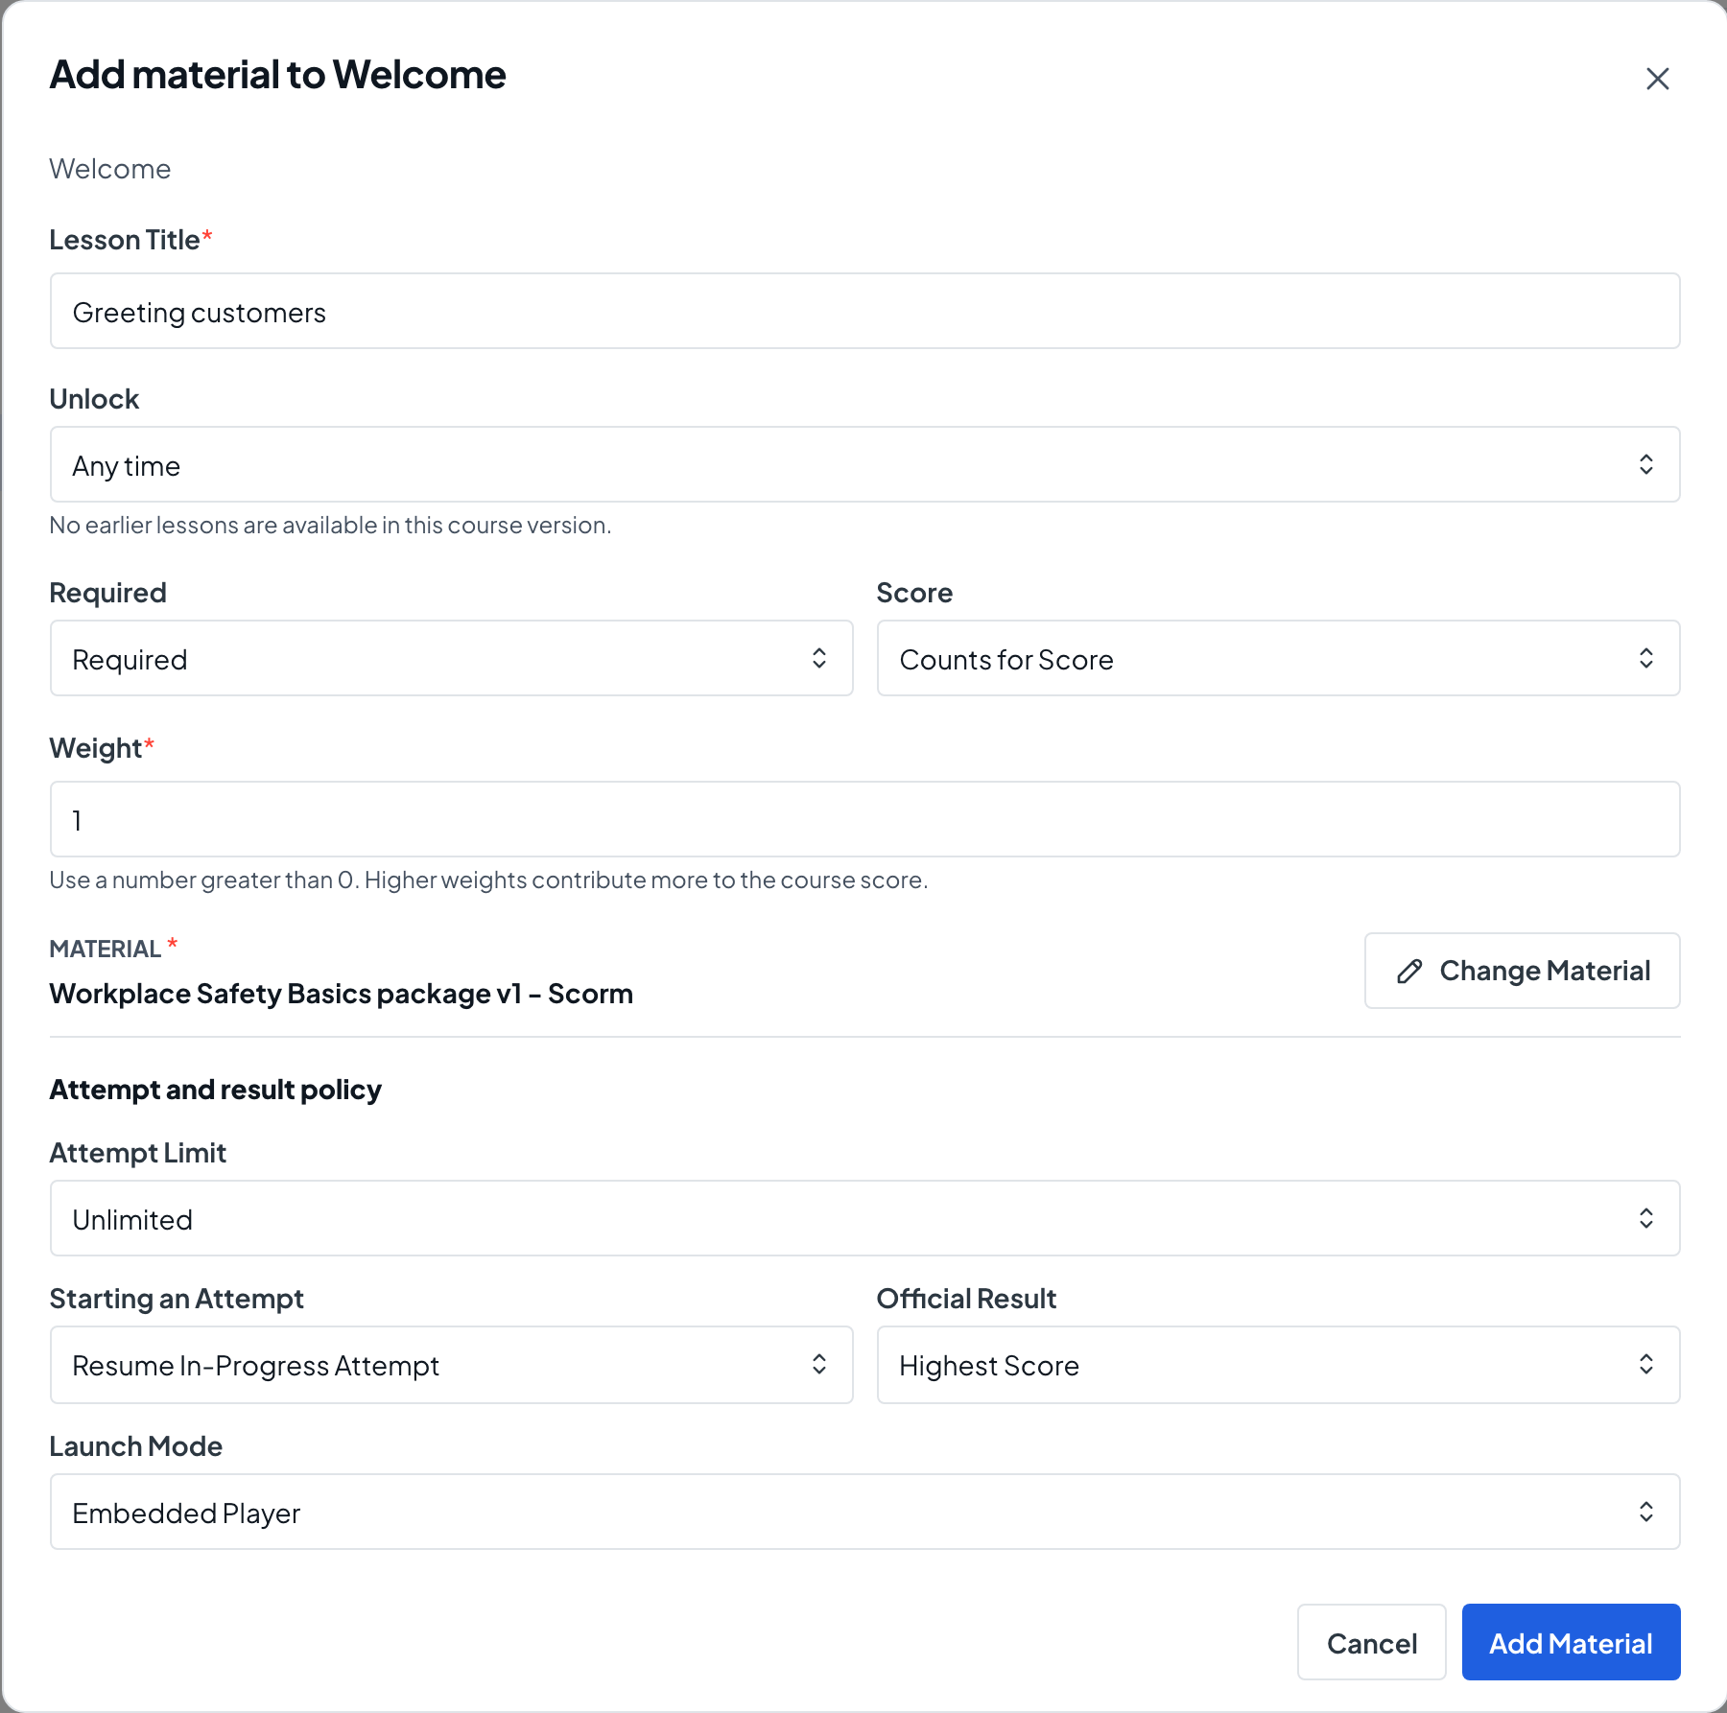1727x1713 pixels.
Task: Close the Add material dialog
Action: coord(1657,79)
